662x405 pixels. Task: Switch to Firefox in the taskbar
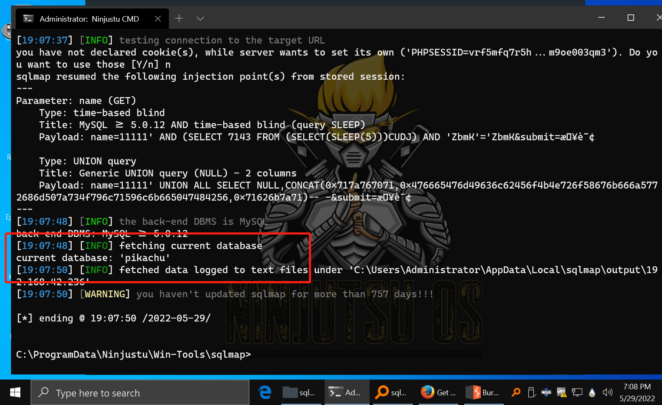(x=438, y=393)
